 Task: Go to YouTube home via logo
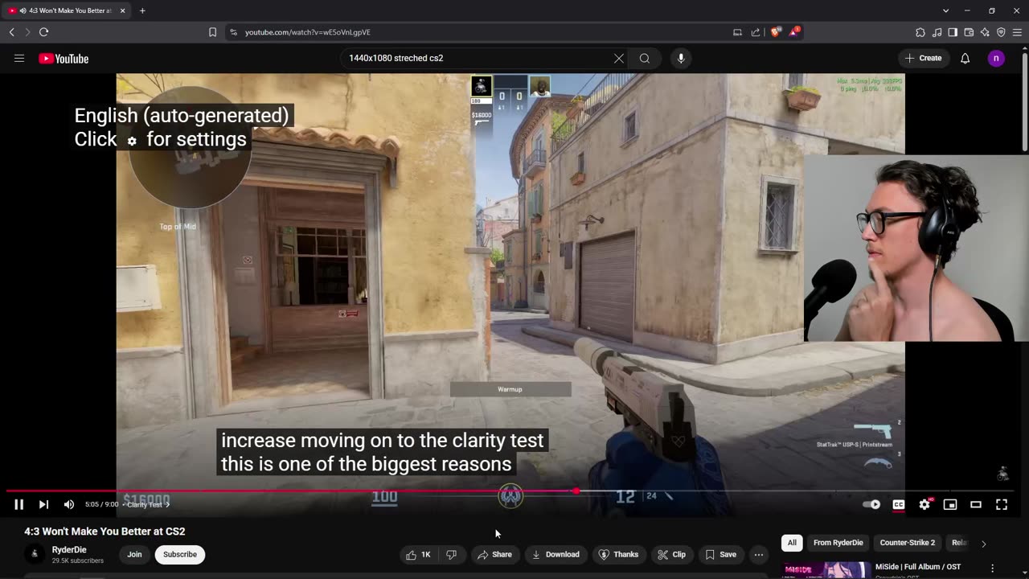tap(64, 58)
